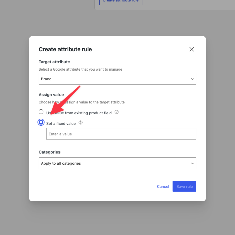This screenshot has height=235, width=235.
Task: Focus the Enter a value text field
Action: (x=121, y=134)
